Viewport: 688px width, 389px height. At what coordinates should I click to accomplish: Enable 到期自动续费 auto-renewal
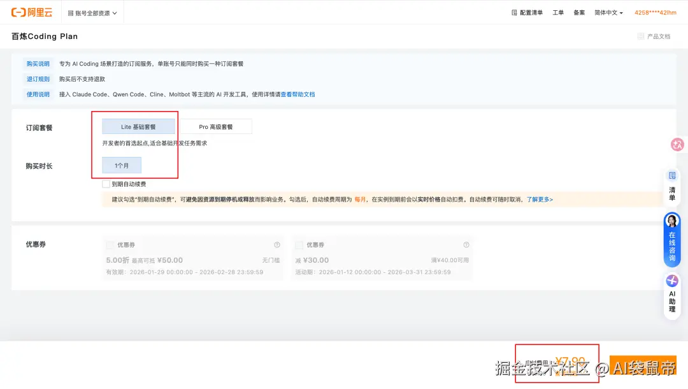pos(106,184)
